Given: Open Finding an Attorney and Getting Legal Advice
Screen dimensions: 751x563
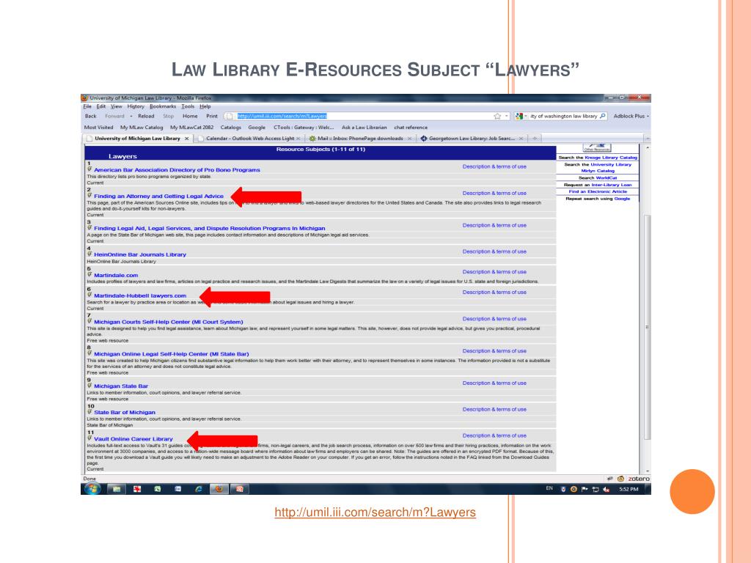Looking at the screenshot, I should pyautogui.click(x=158, y=196).
